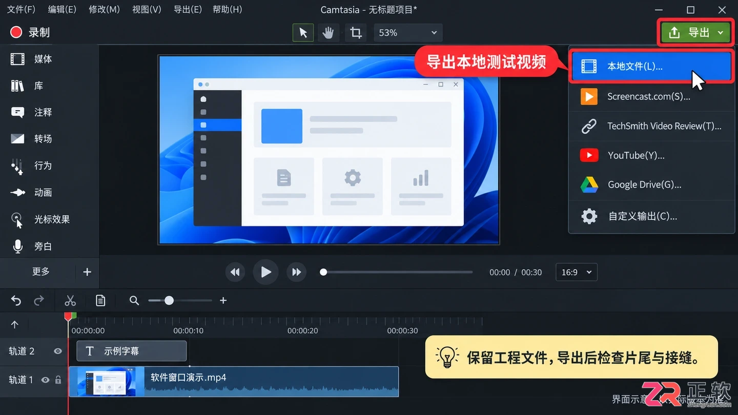Screen dimensions: 738x415
Task: Select YouTube(Y)... export destination
Action: tap(651, 155)
